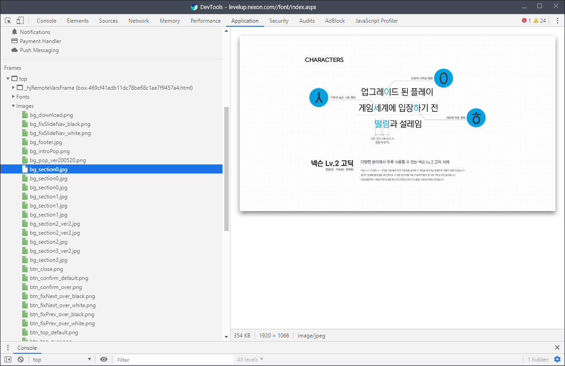This screenshot has width=565, height=366.
Task: Click the Push Messaging cloud icon
Action: (14, 50)
